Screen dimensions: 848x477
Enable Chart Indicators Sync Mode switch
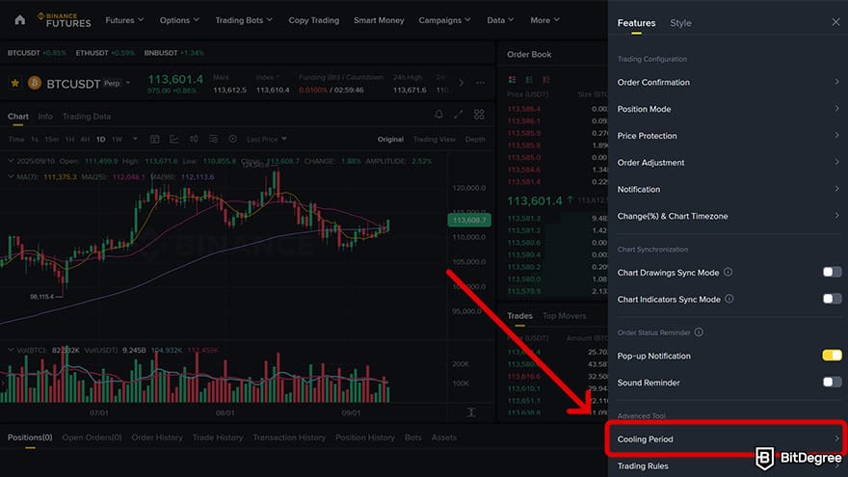pos(832,299)
